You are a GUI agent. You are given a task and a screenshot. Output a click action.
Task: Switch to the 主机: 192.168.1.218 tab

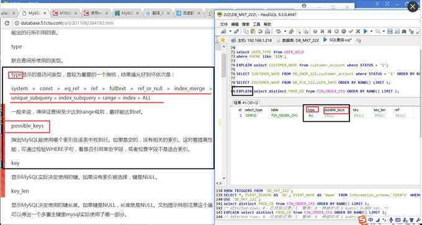[x=251, y=40]
